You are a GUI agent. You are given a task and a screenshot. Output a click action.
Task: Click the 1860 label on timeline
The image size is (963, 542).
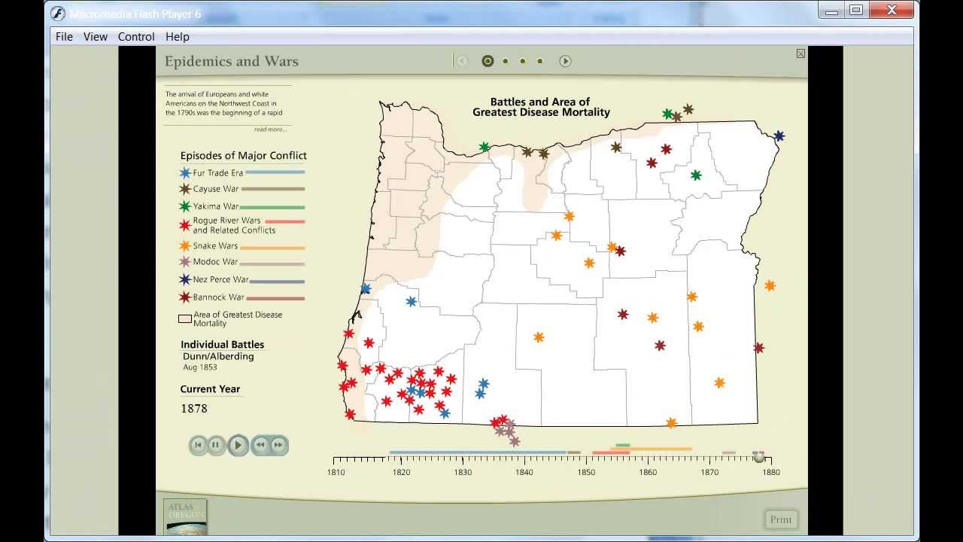coord(648,472)
